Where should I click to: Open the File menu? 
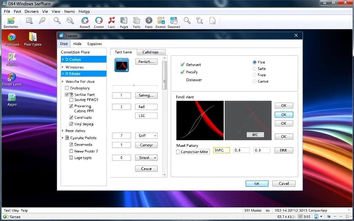(x=7, y=11)
